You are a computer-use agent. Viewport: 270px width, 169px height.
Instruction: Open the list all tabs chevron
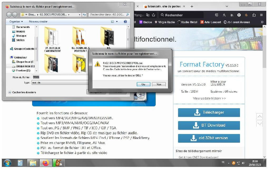[x=227, y=6]
